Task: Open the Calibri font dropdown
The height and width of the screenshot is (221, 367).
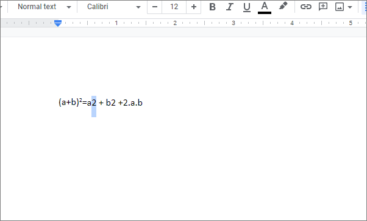Action: pos(114,7)
